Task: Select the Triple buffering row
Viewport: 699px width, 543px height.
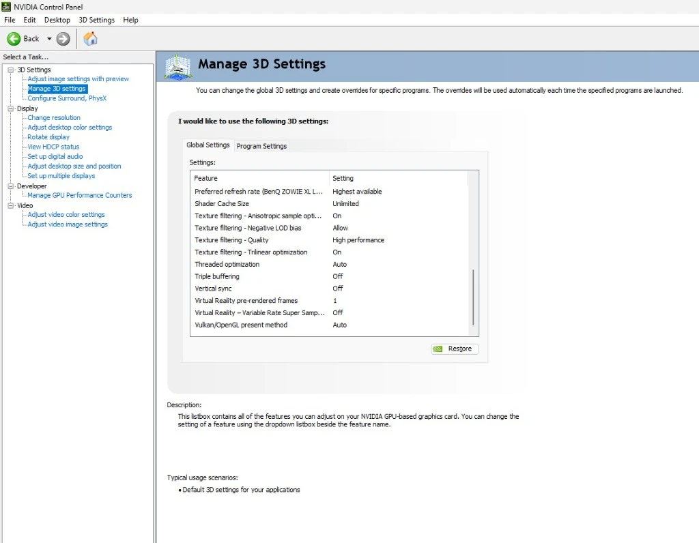Action: point(330,276)
